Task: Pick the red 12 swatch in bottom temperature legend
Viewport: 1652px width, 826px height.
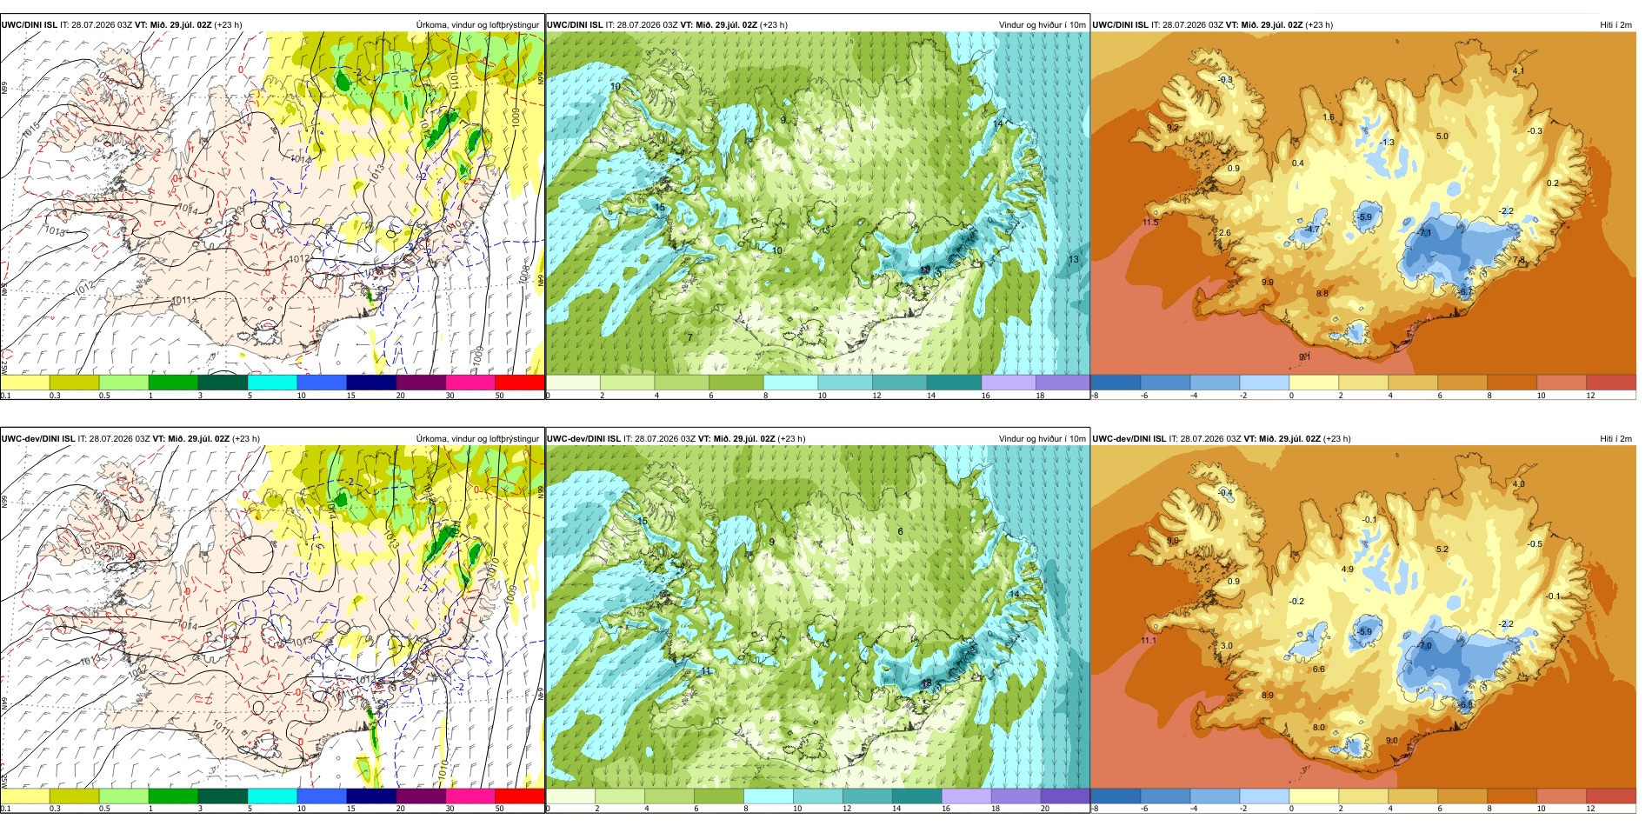Action: pos(1611,796)
